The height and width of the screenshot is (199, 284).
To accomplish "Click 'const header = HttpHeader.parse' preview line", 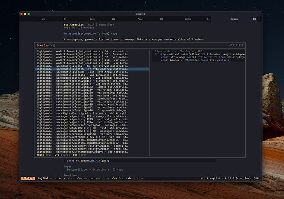I will [195, 60].
